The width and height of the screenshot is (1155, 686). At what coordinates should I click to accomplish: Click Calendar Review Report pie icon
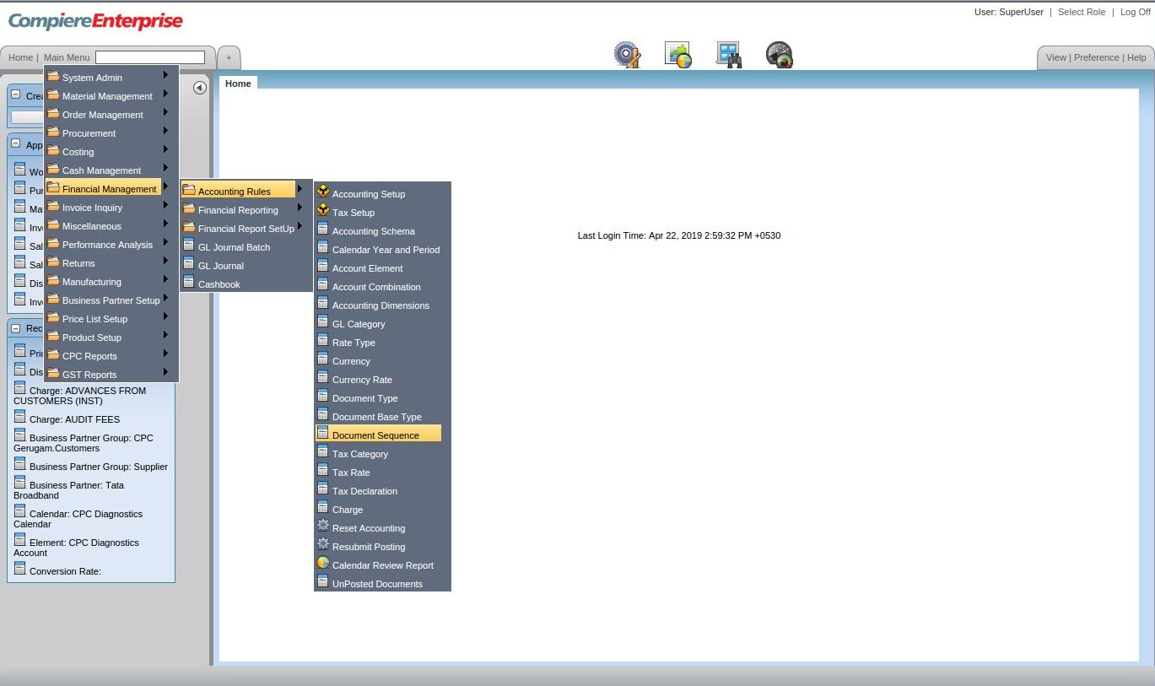click(322, 564)
